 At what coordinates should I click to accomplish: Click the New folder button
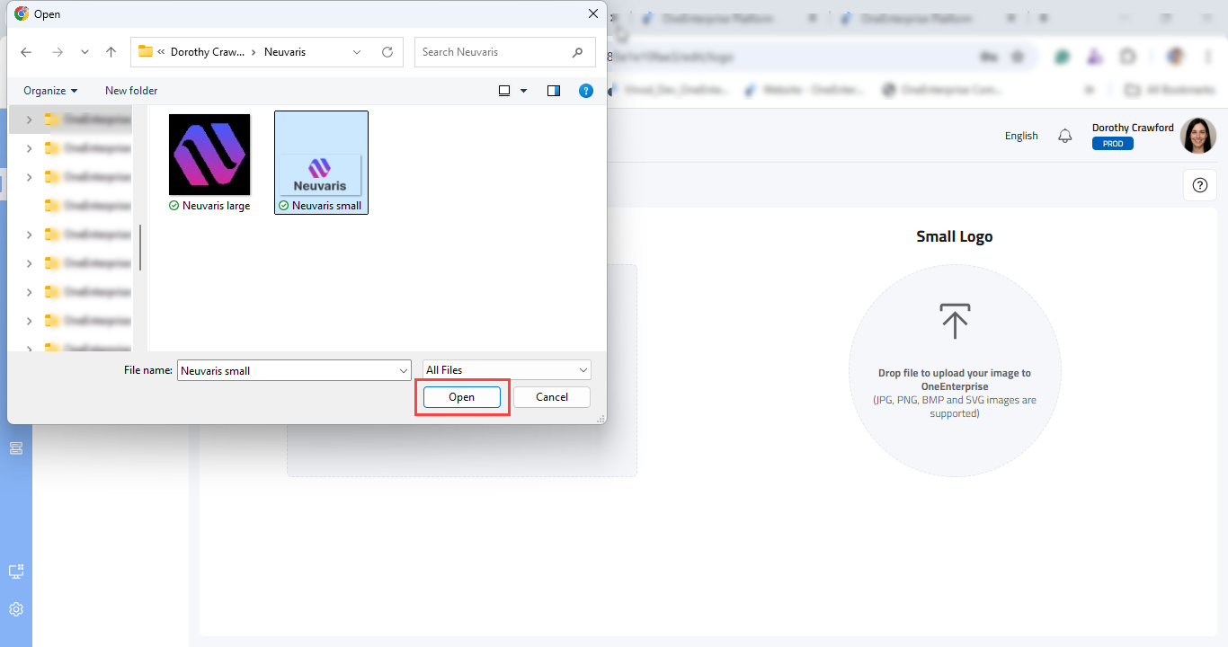[131, 91]
